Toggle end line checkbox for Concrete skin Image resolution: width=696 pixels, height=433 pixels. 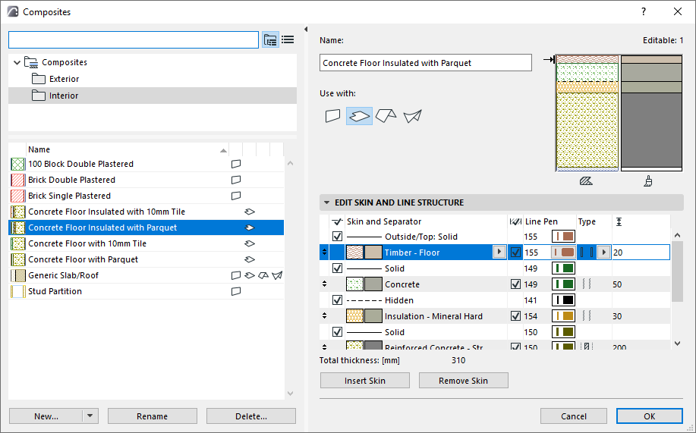click(x=515, y=284)
